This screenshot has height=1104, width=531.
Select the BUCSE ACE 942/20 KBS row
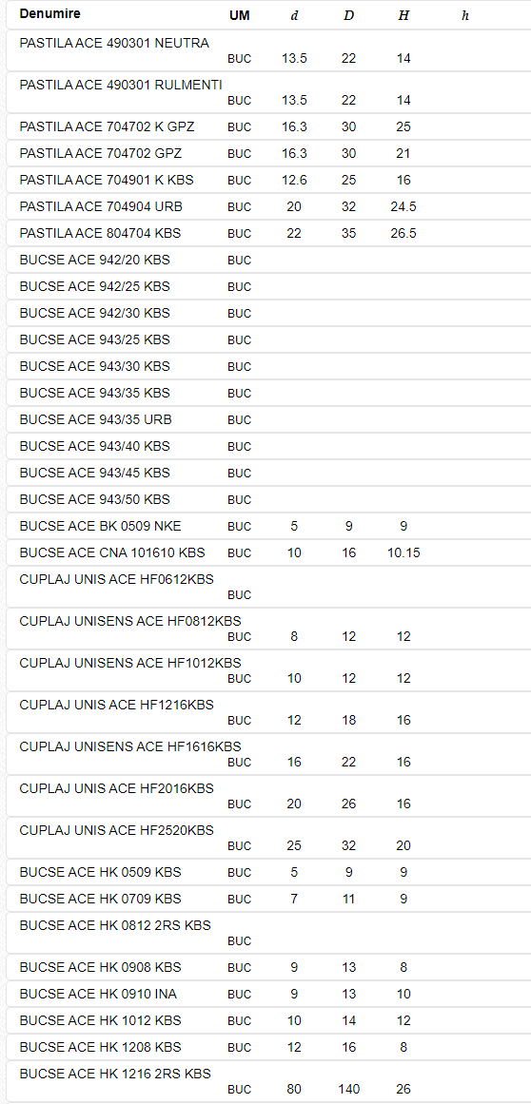pyautogui.click(x=269, y=260)
